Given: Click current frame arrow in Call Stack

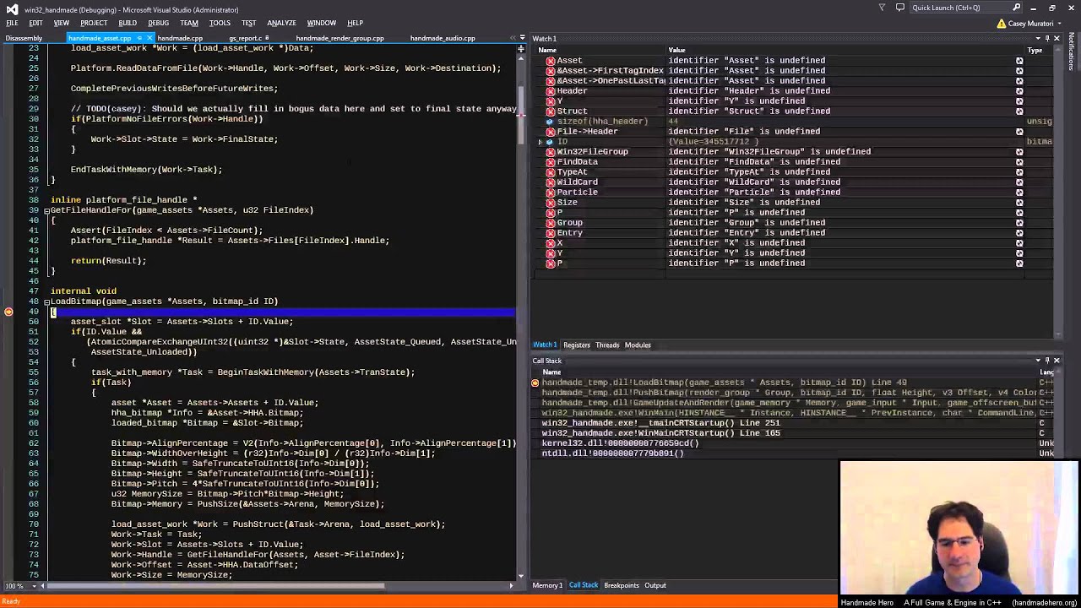Looking at the screenshot, I should pos(535,383).
